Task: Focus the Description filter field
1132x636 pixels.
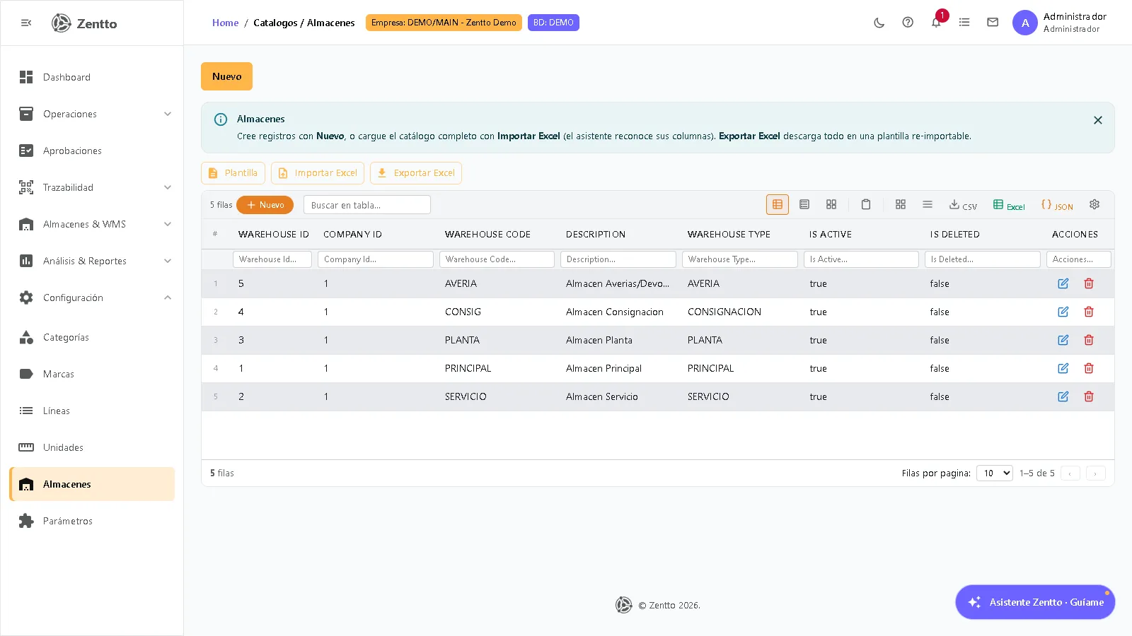Action: pos(618,259)
